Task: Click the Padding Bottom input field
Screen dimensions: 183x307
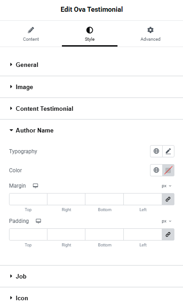Action: point(104,234)
